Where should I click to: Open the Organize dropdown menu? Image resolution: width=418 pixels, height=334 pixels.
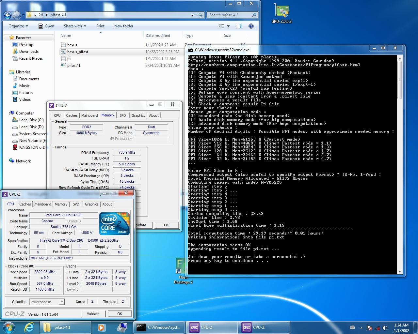click(x=18, y=26)
